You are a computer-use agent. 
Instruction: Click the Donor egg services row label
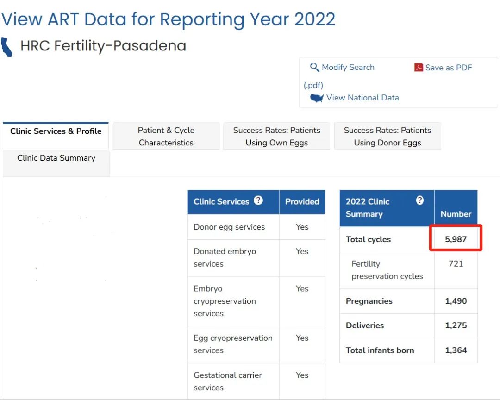click(x=229, y=227)
